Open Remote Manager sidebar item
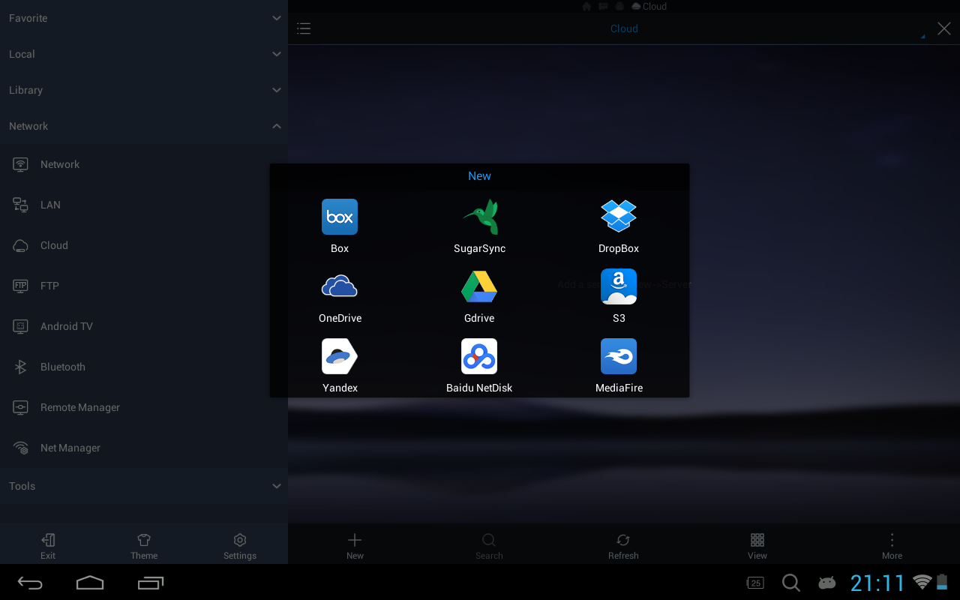 pos(79,407)
